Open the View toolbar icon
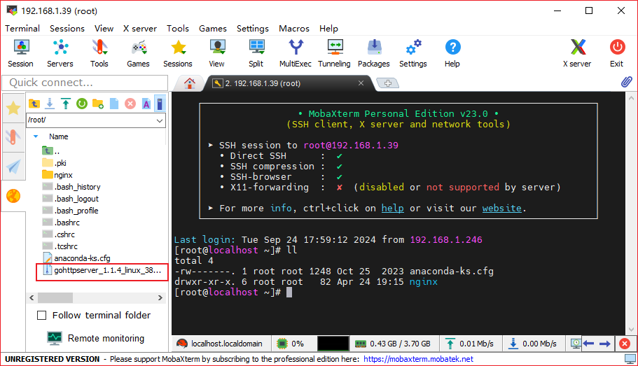 point(217,54)
